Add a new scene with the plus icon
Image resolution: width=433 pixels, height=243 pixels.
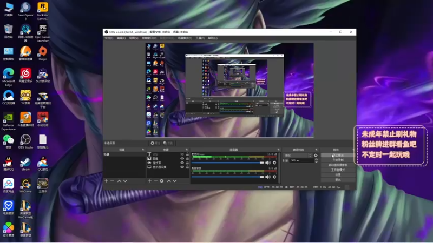coord(106,181)
